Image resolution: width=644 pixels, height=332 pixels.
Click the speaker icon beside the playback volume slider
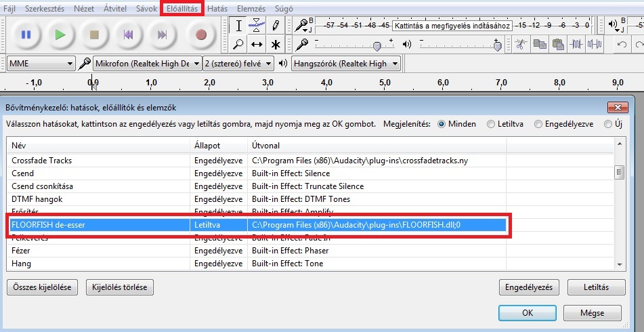pos(407,44)
